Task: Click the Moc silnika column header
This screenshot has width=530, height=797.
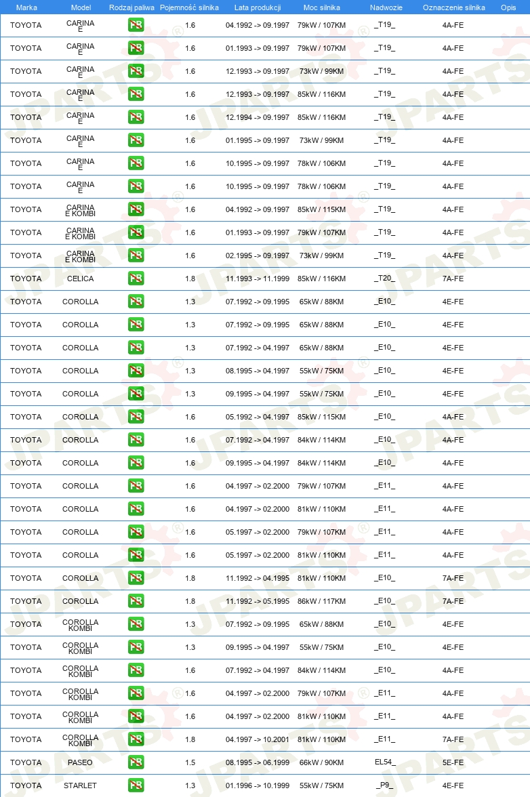Action: pyautogui.click(x=322, y=7)
